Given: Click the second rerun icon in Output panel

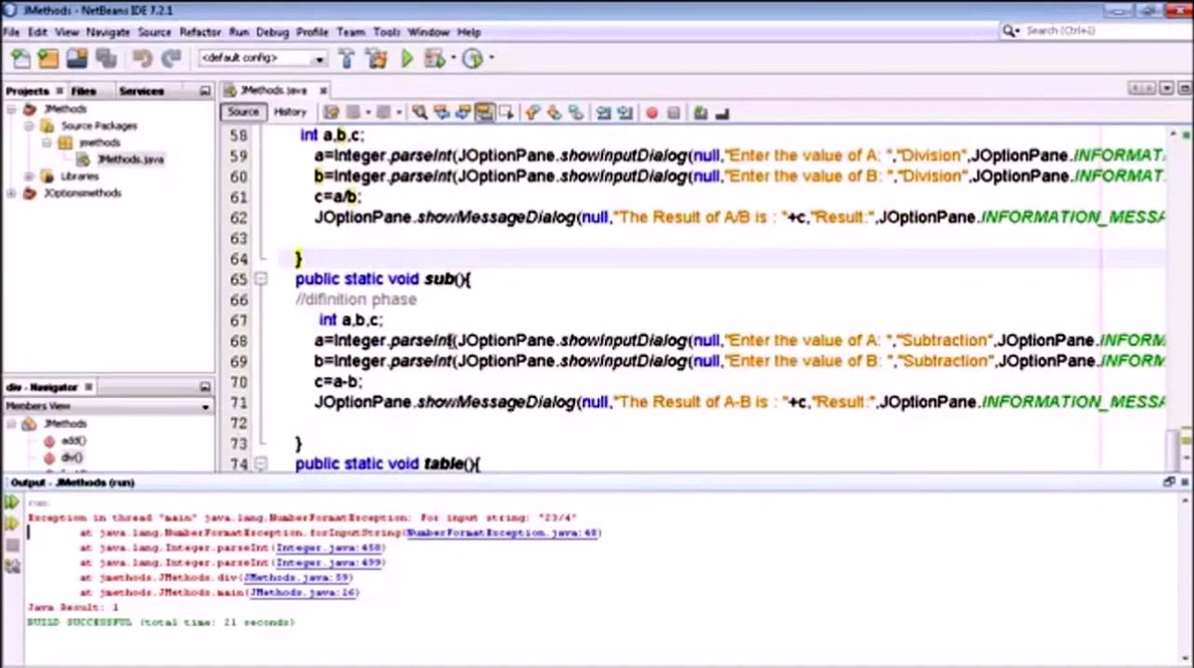Looking at the screenshot, I should click(x=11, y=524).
